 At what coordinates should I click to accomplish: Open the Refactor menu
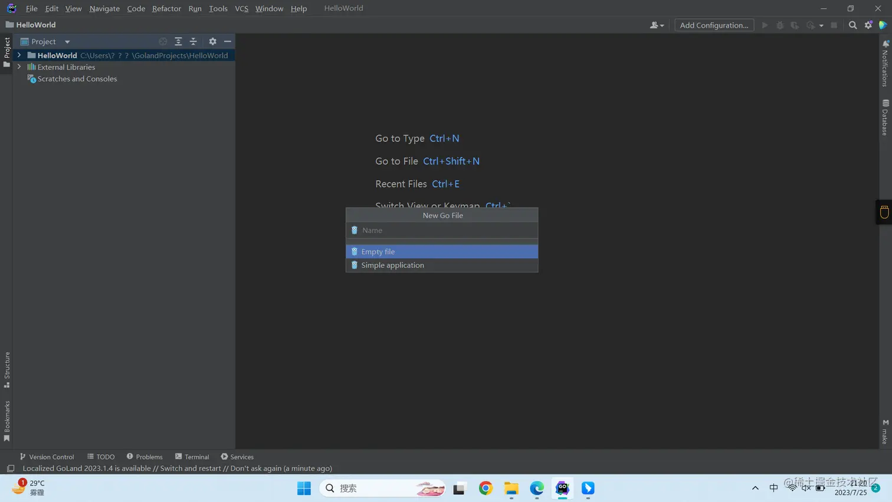pos(166,8)
